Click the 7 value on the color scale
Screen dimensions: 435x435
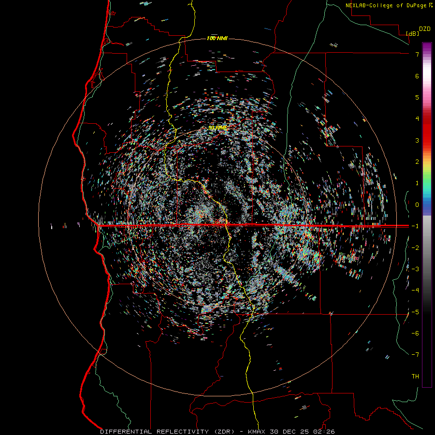point(417,54)
